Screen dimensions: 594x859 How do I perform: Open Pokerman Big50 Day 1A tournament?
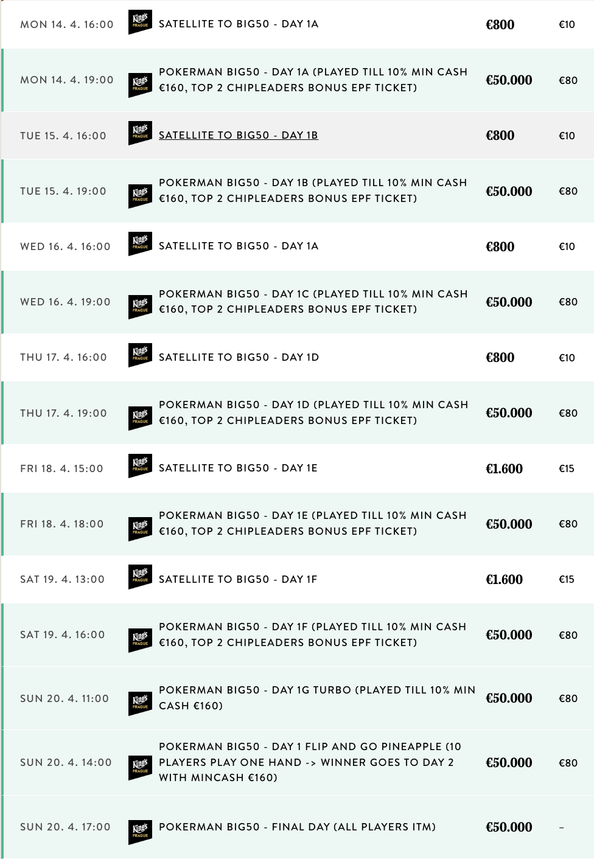point(313,80)
